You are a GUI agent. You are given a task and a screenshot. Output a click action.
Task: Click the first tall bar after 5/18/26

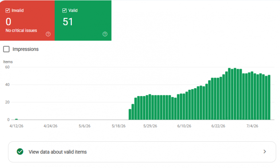point(130,114)
